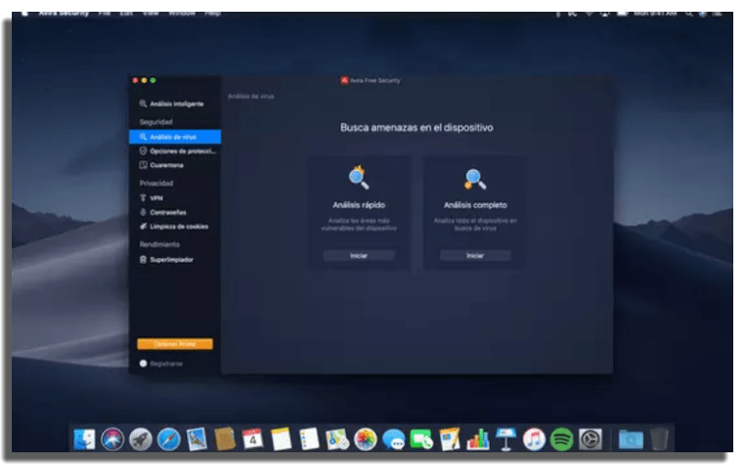Open the File menu
This screenshot has width=745, height=464.
104,14
